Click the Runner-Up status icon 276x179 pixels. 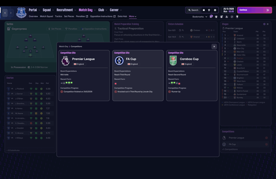[169, 92]
